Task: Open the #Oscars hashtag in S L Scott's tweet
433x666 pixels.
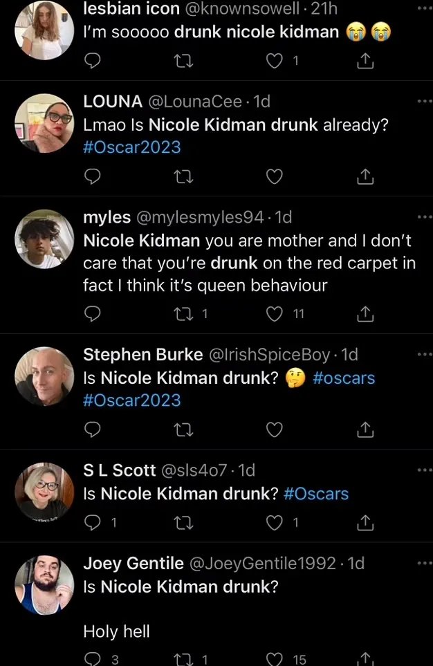Action: (x=315, y=494)
